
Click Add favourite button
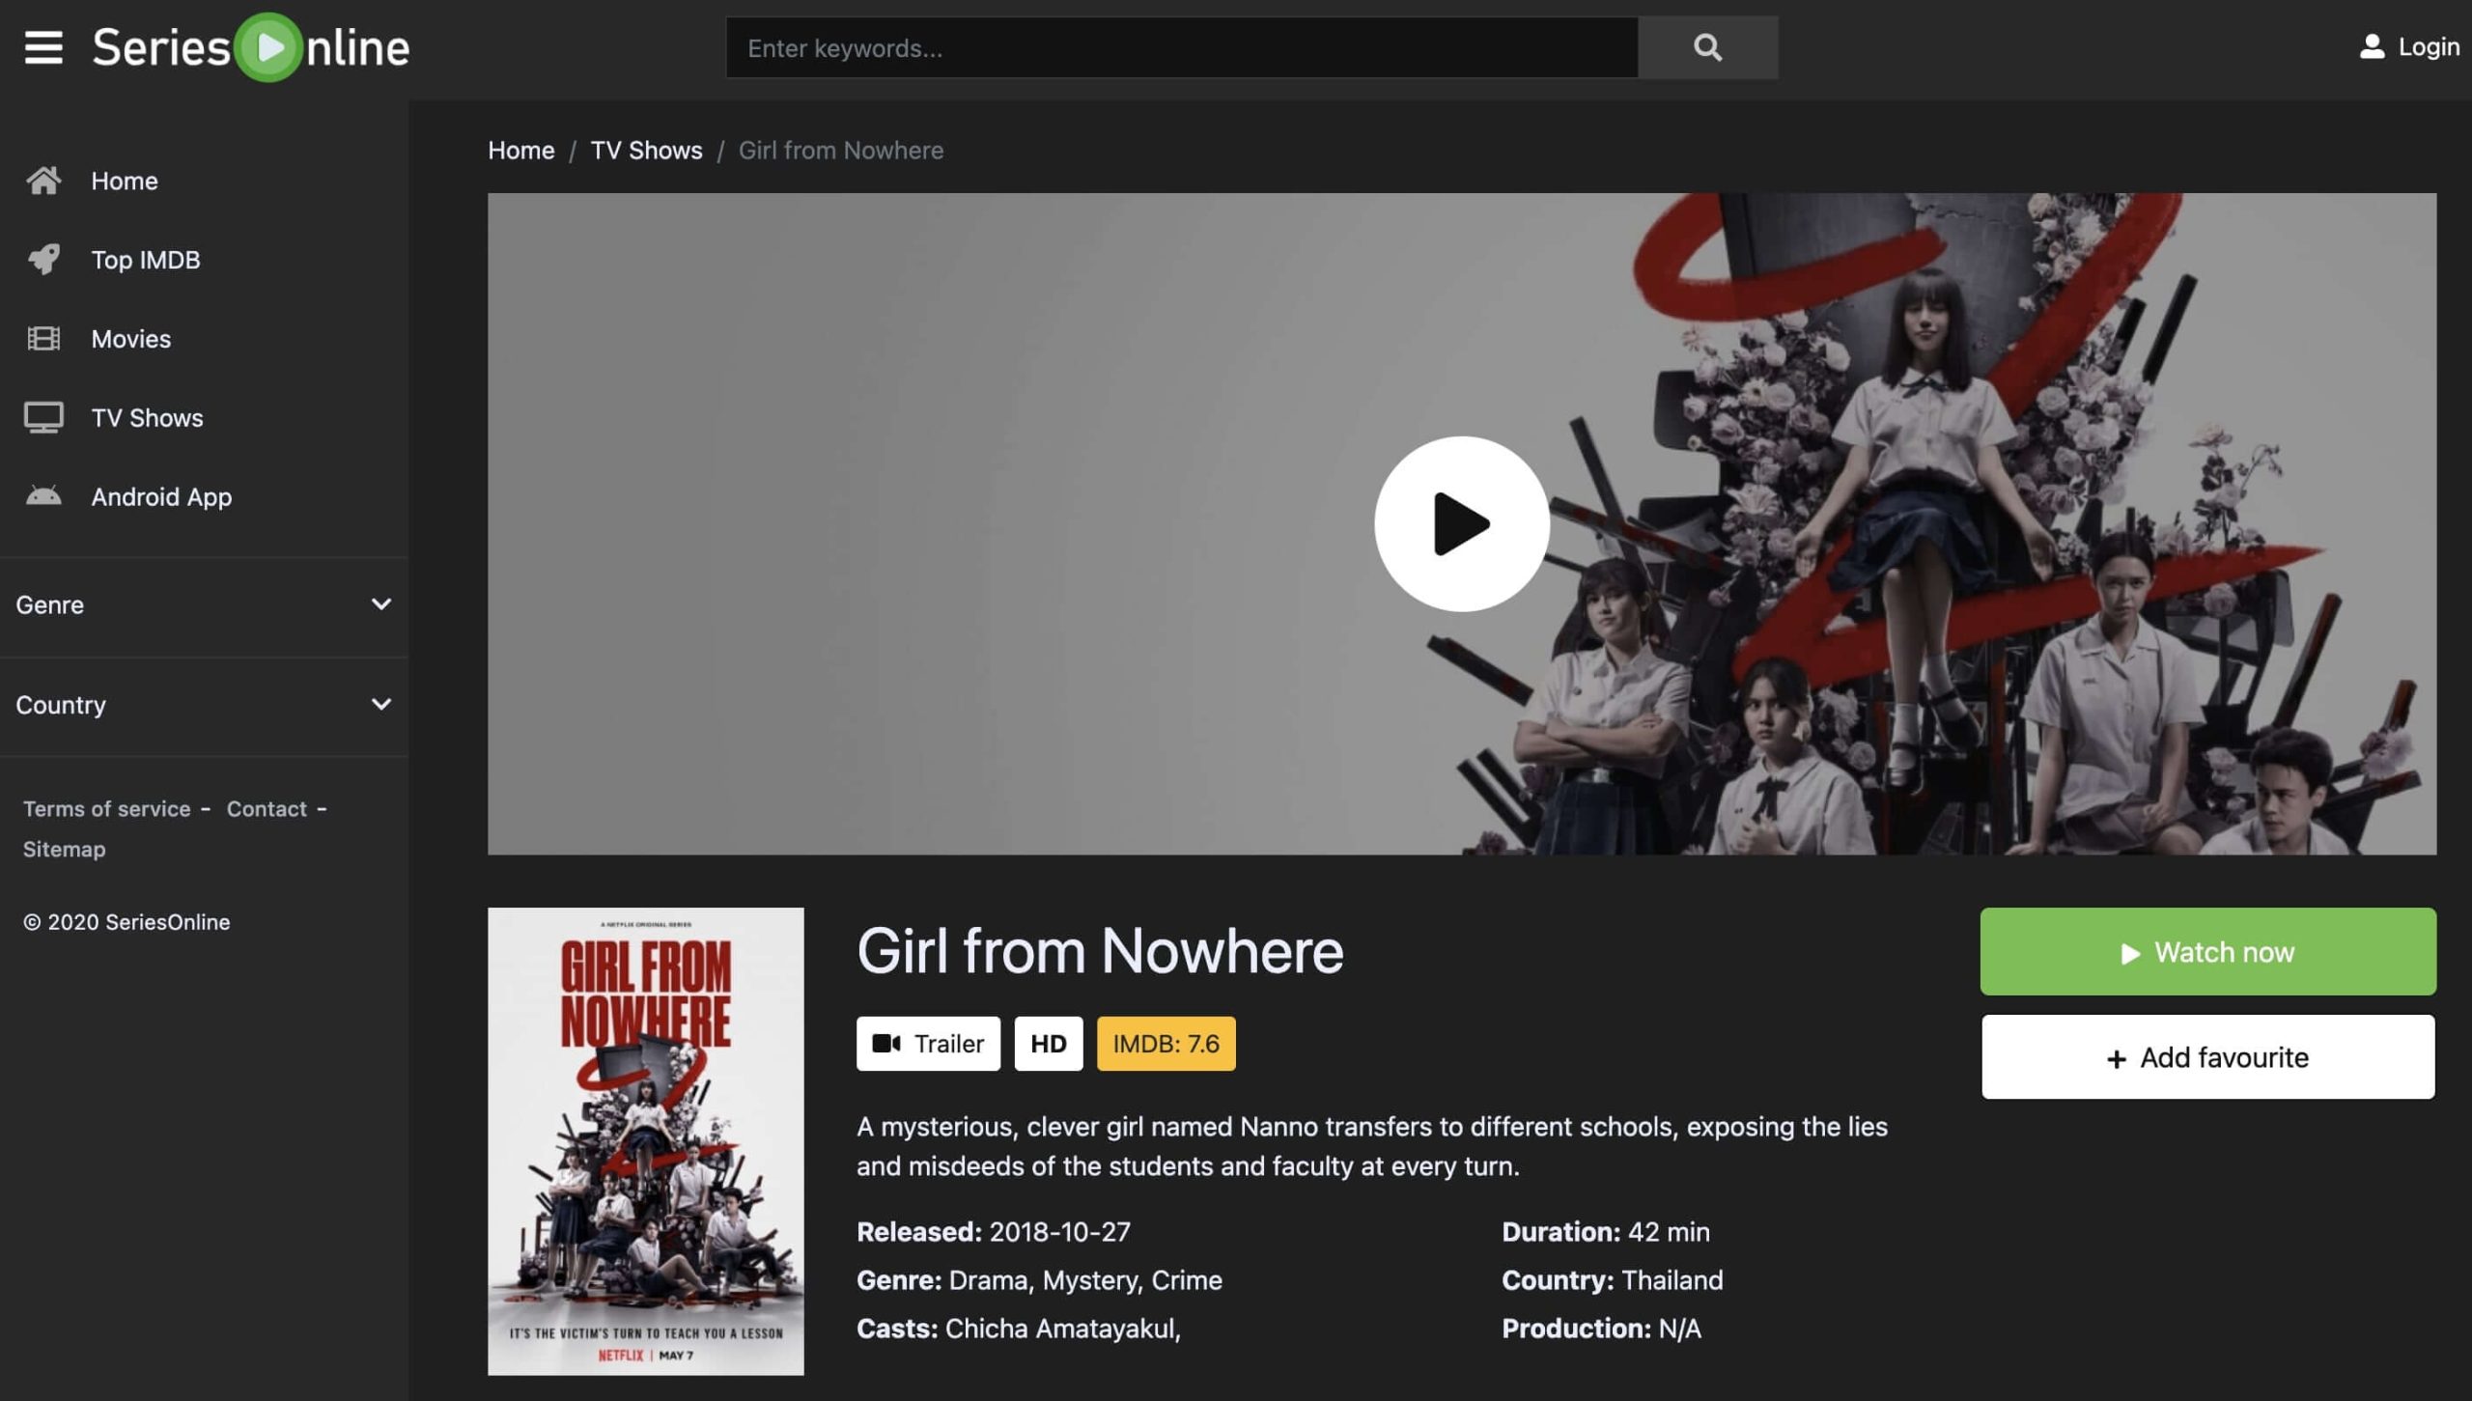click(2207, 1057)
